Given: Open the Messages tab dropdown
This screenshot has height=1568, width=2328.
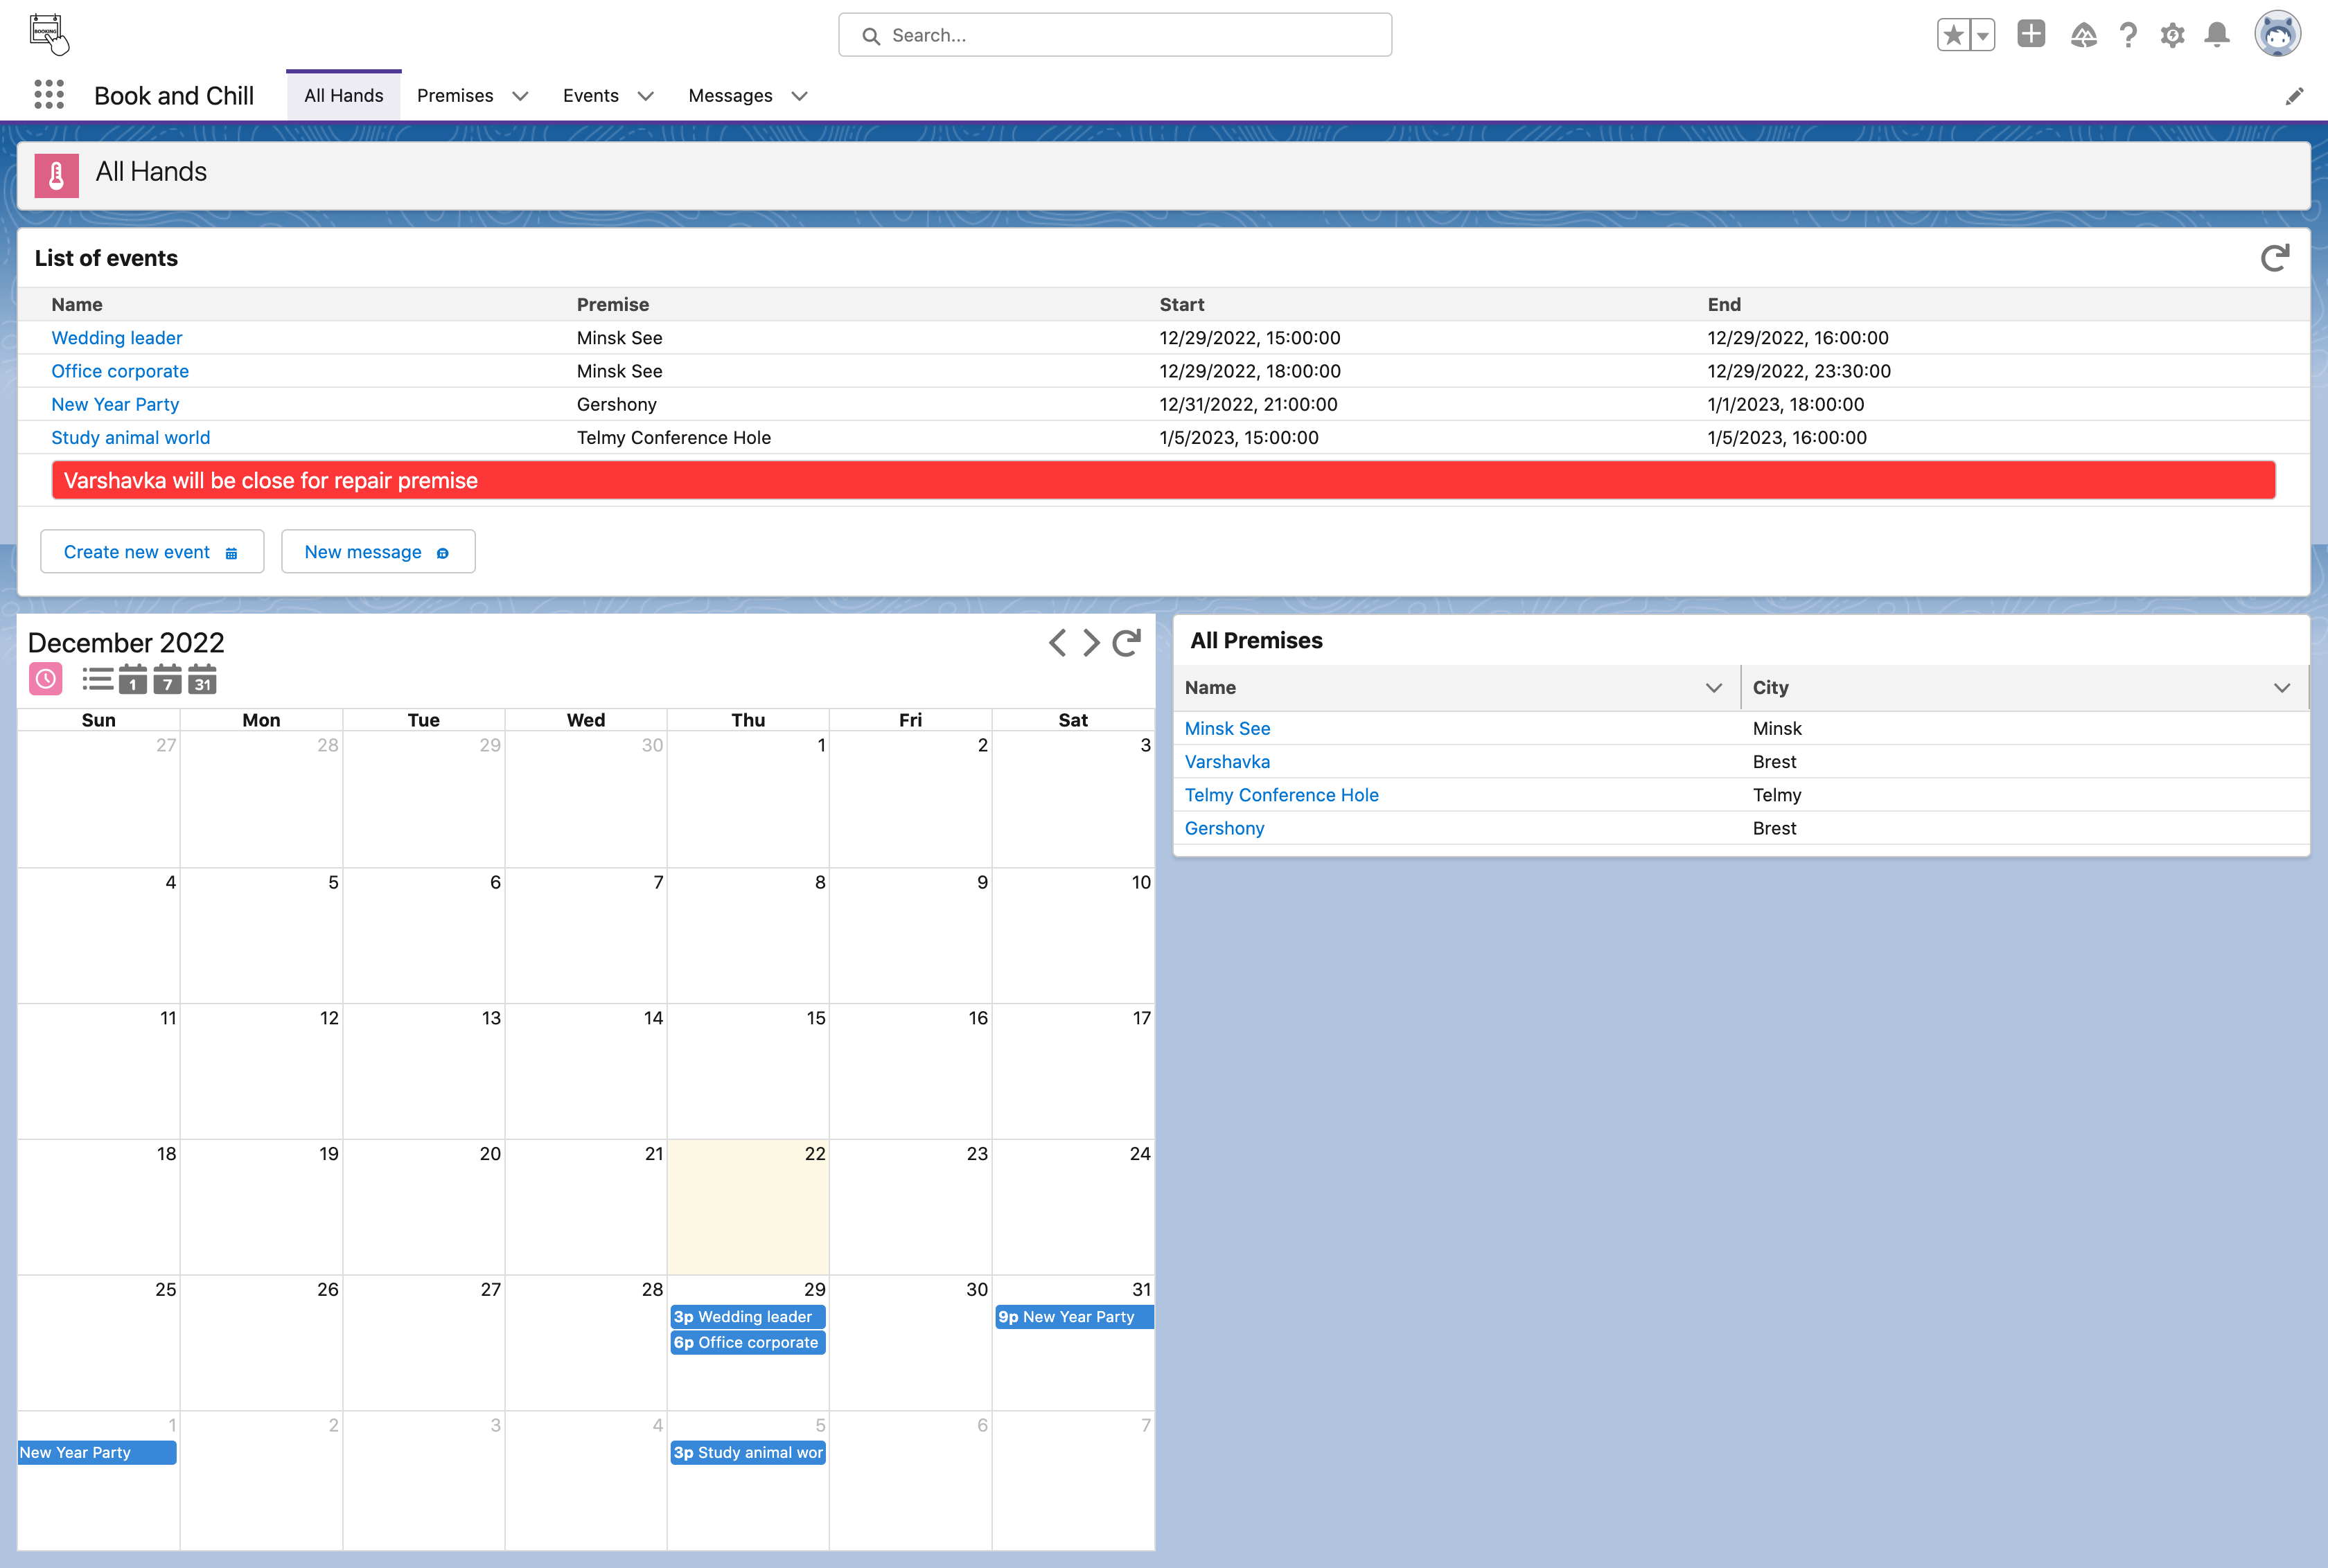Looking at the screenshot, I should pyautogui.click(x=800, y=96).
